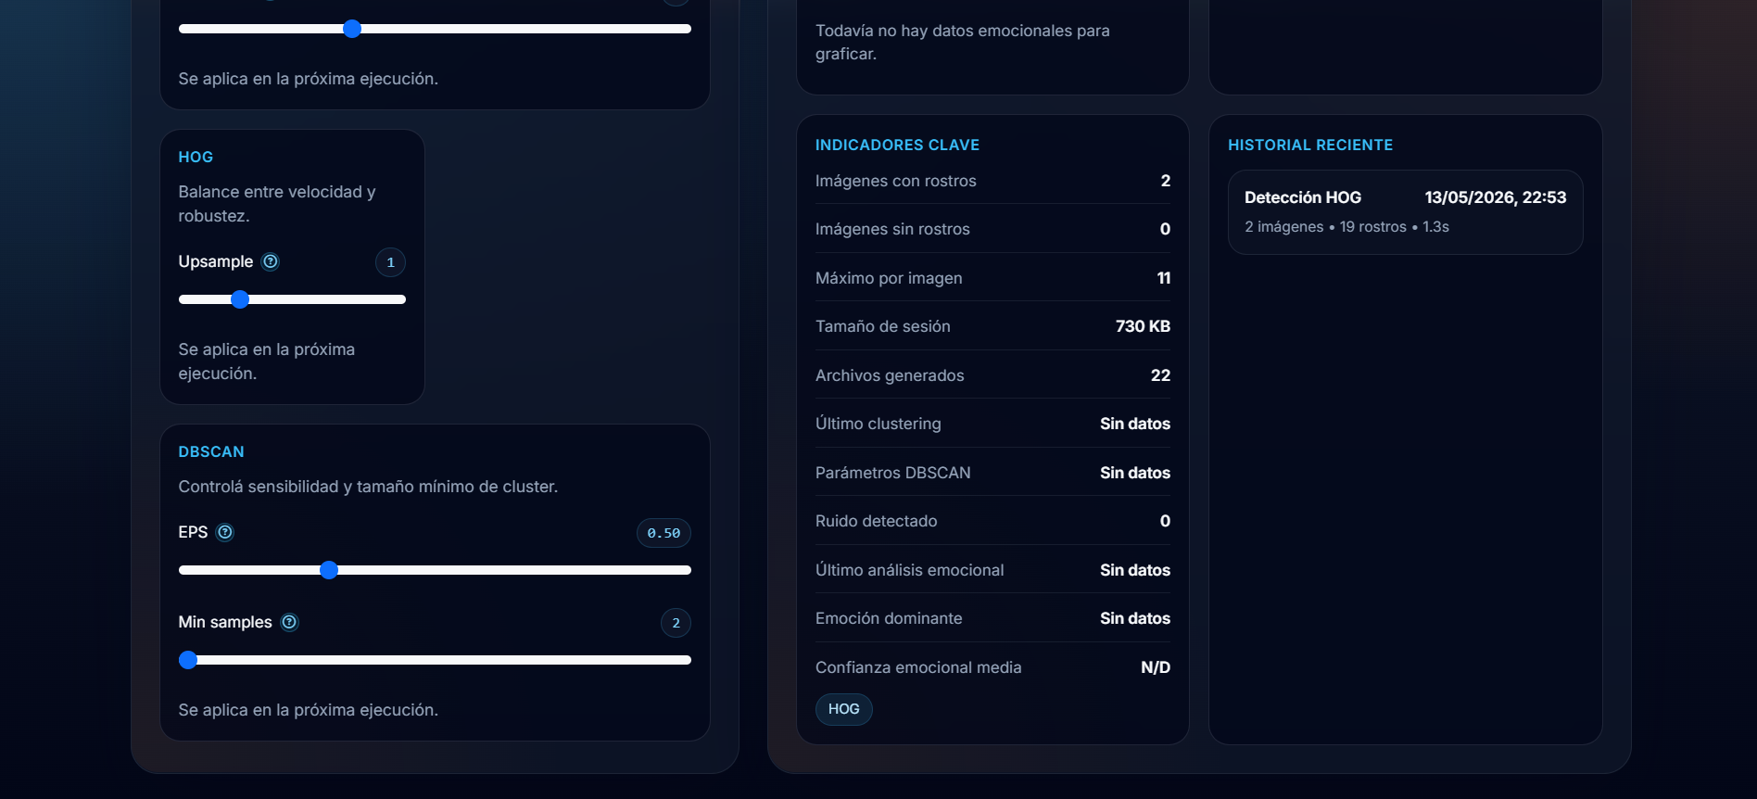Click the Upsample value badge showing 1

pos(390,262)
